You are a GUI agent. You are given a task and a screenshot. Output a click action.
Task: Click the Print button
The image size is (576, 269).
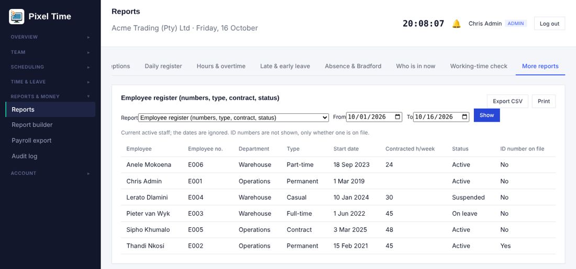pos(544,101)
